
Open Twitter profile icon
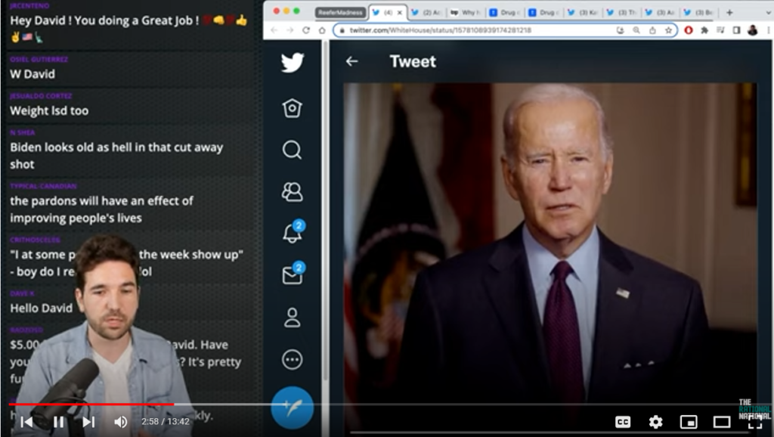click(293, 318)
